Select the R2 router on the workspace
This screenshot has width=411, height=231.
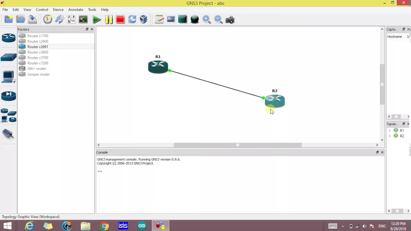(275, 101)
